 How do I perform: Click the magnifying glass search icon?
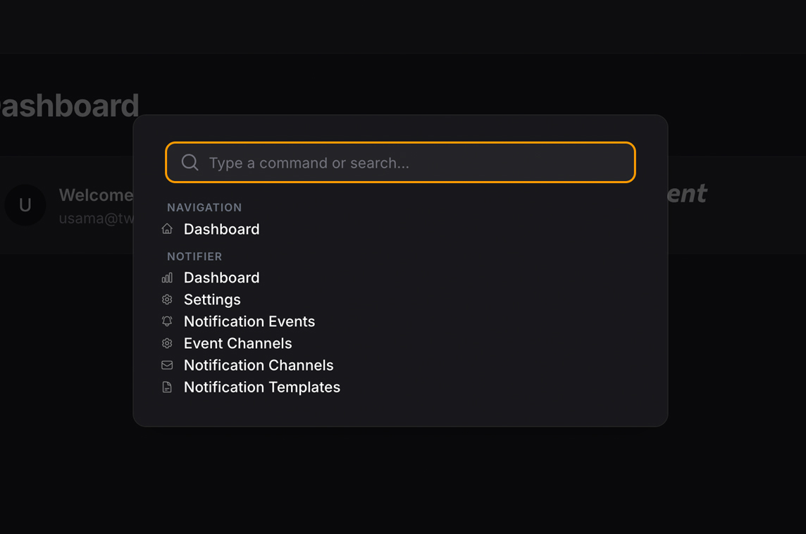tap(190, 163)
